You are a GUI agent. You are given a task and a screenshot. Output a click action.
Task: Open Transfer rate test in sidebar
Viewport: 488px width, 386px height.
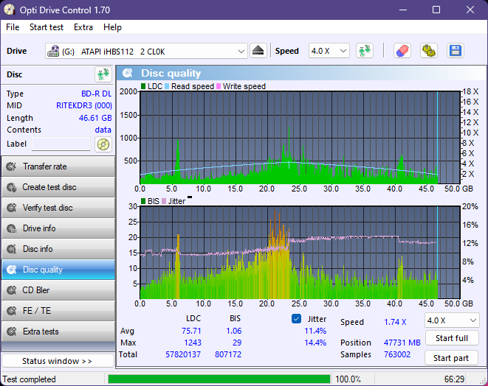pyautogui.click(x=58, y=166)
